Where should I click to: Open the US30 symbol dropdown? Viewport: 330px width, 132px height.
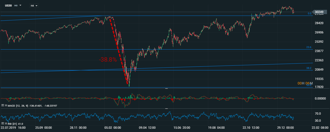[x=20, y=5]
